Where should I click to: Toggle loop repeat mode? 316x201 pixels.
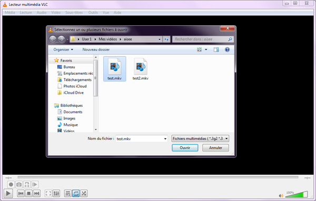coord(76,194)
